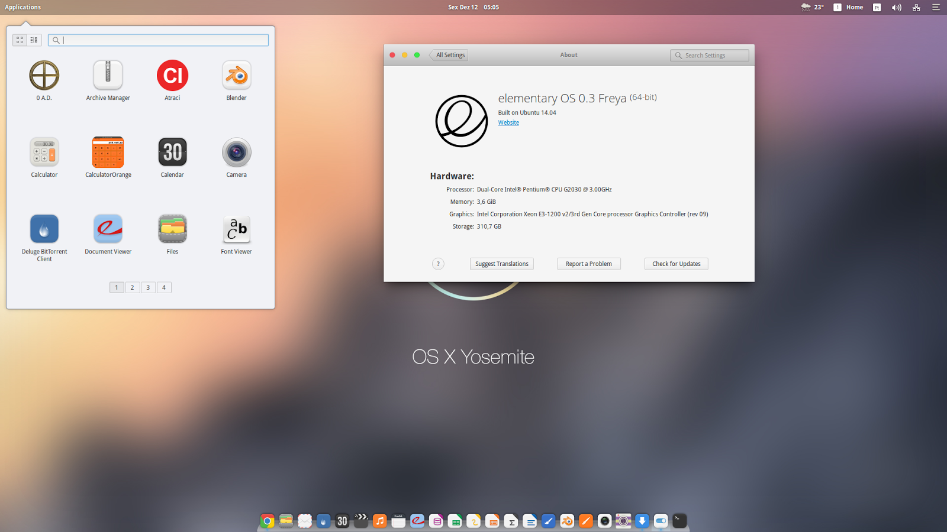Launch CalculatorOrange app
This screenshot has width=947, height=532.
click(x=108, y=153)
